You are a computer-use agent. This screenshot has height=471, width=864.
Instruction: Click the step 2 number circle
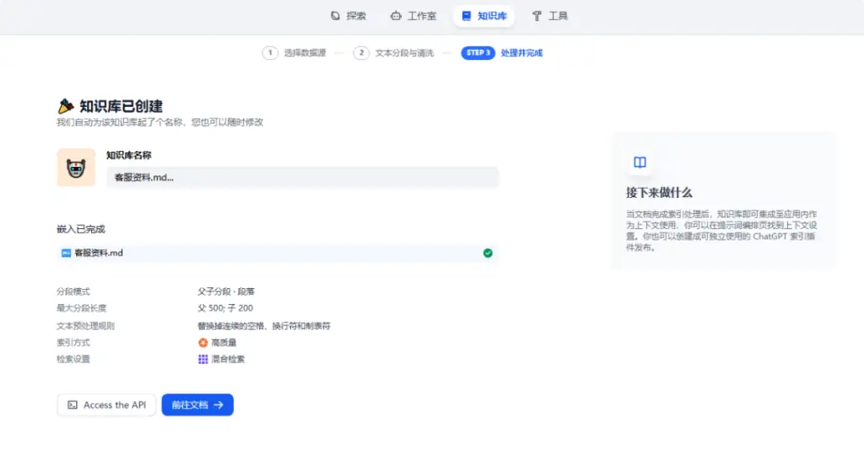pyautogui.click(x=361, y=53)
